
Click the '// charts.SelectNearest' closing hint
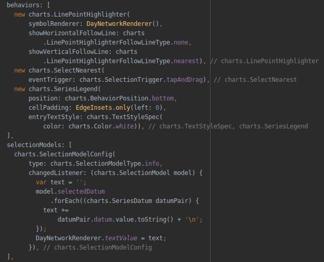[x=255, y=80]
